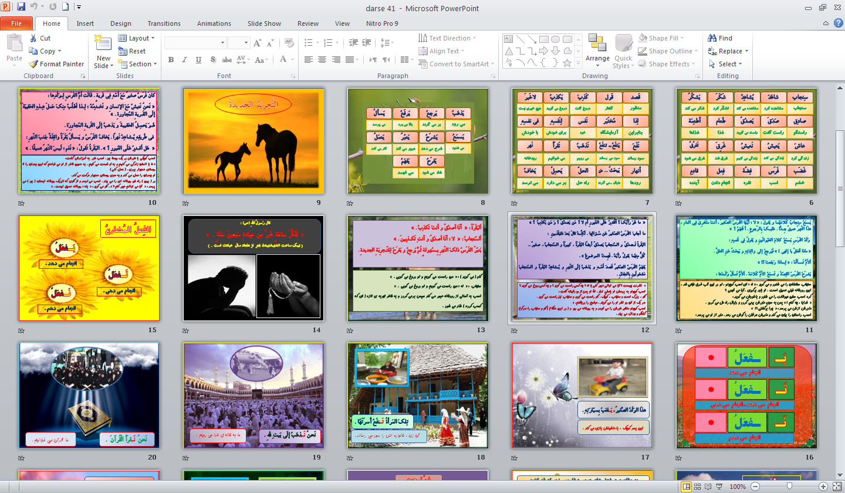Open the Section dropdown
The width and height of the screenshot is (845, 493).
point(137,64)
